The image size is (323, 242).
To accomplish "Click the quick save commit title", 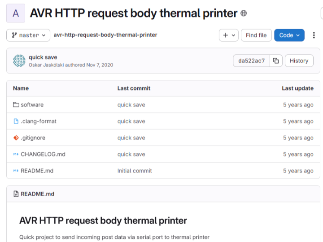I will tap(43, 57).
